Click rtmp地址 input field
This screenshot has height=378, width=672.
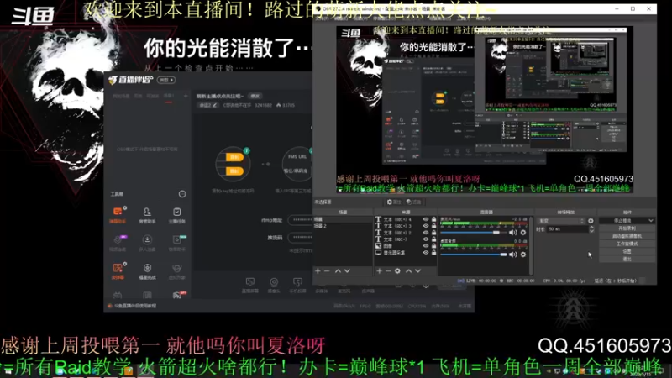pyautogui.click(x=300, y=220)
